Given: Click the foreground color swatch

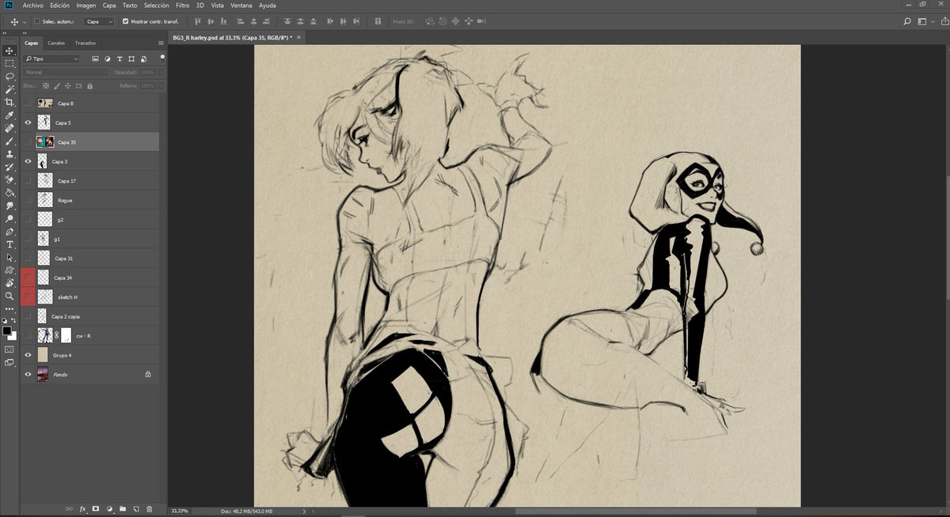Looking at the screenshot, I should click(6, 330).
